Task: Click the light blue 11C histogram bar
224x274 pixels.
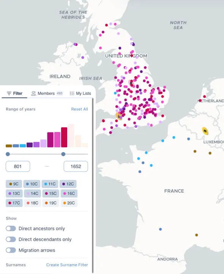Action: [x=23, y=145]
